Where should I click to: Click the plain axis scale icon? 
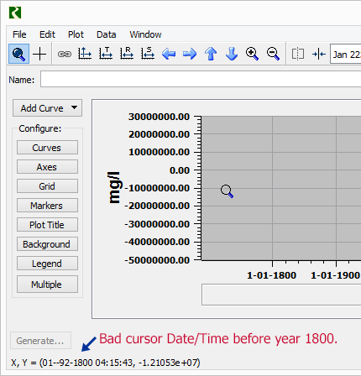[x=85, y=54]
